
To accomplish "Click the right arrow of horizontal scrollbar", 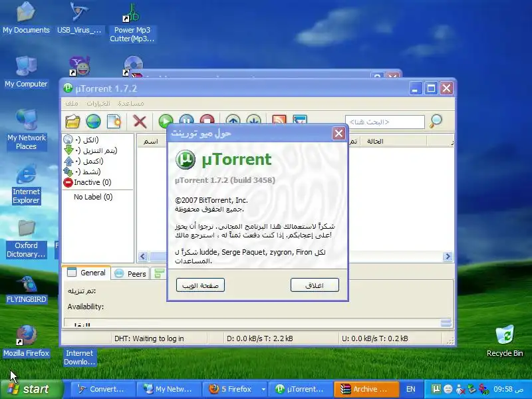I will pyautogui.click(x=448, y=256).
